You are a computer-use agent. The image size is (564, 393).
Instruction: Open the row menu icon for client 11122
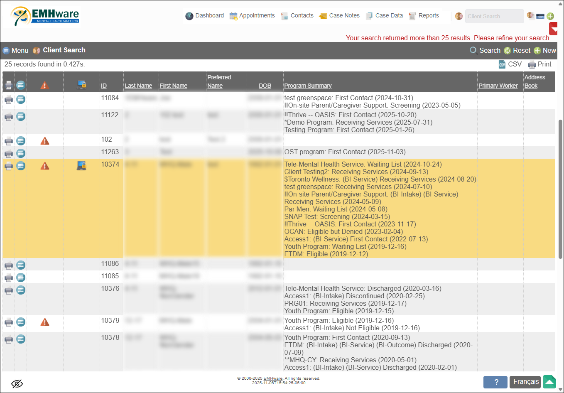click(21, 116)
